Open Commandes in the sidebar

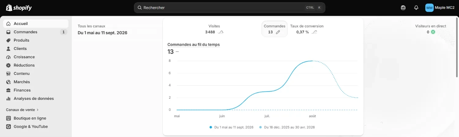click(x=36, y=32)
